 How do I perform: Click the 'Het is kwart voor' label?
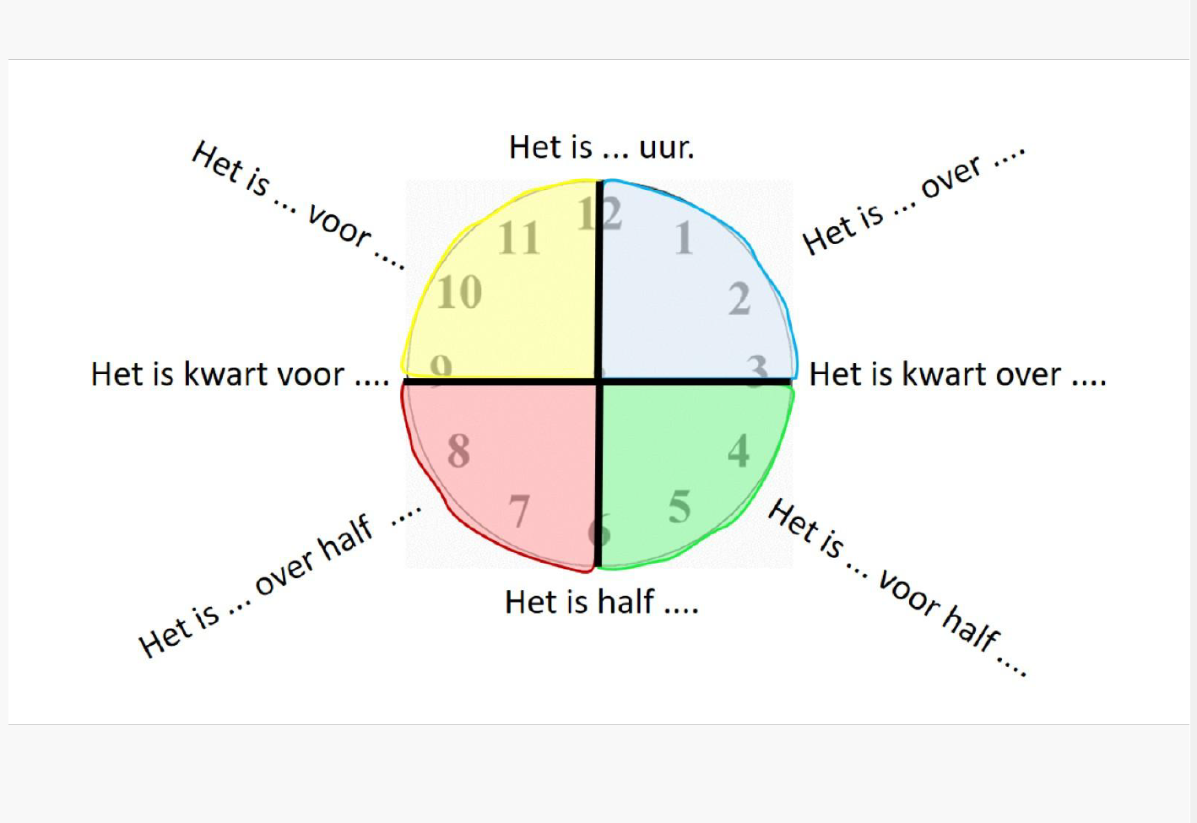pos(240,374)
